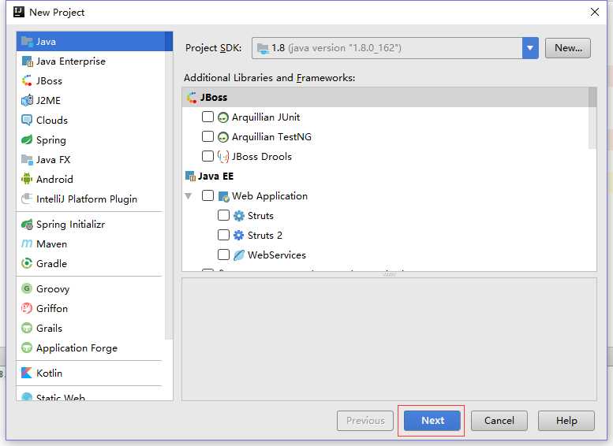Enable the Arquillian JUnit checkbox
Image resolution: width=613 pixels, height=446 pixels.
[207, 117]
